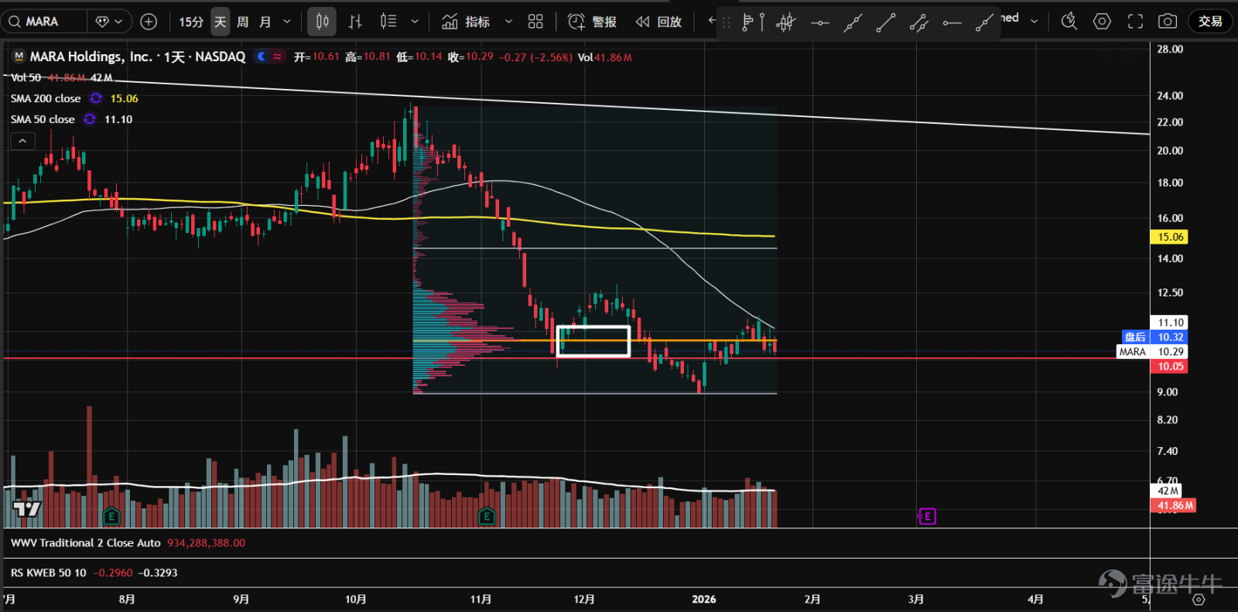The width and height of the screenshot is (1238, 612).
Task: Click the blue 盘后 10.32 price label
Action: [1154, 337]
